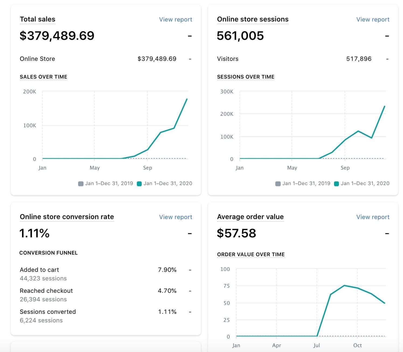Open View report for Online store sessions
The height and width of the screenshot is (352, 403).
373,19
